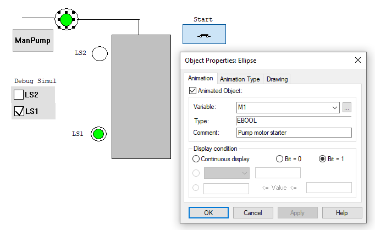Close the Object Properties dialog
375x230 pixels.
(x=358, y=60)
